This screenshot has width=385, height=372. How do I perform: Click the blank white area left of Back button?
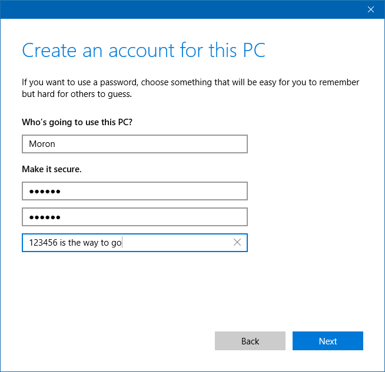click(118, 341)
